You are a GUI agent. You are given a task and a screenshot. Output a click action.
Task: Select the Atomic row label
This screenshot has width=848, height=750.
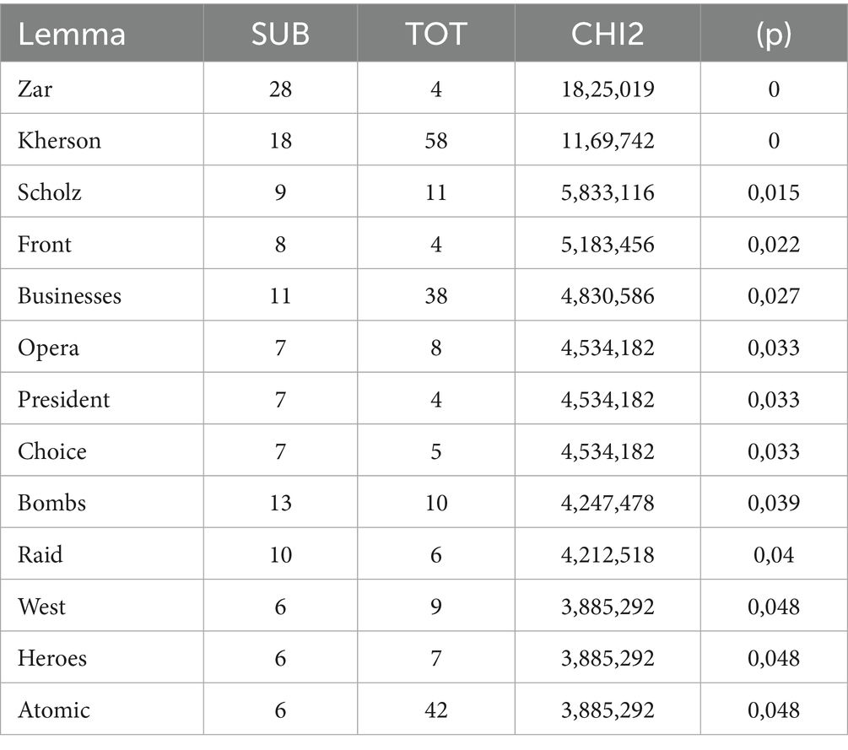click(53, 710)
